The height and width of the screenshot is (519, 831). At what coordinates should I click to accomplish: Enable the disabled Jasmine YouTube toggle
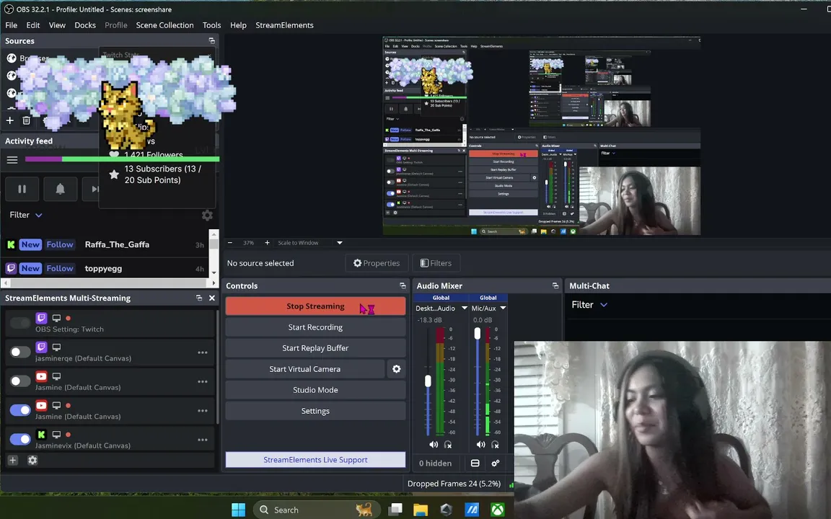click(x=20, y=381)
